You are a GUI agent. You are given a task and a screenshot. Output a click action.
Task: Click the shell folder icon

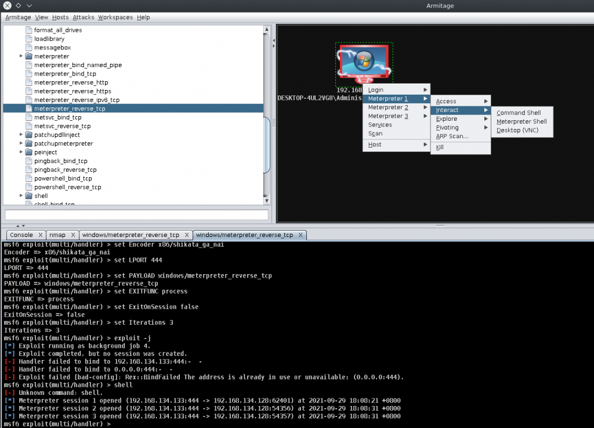coord(29,196)
